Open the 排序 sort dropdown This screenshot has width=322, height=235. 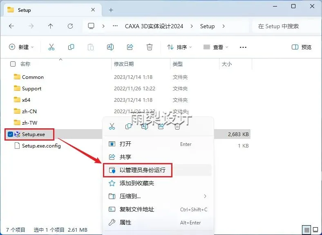click(x=179, y=47)
